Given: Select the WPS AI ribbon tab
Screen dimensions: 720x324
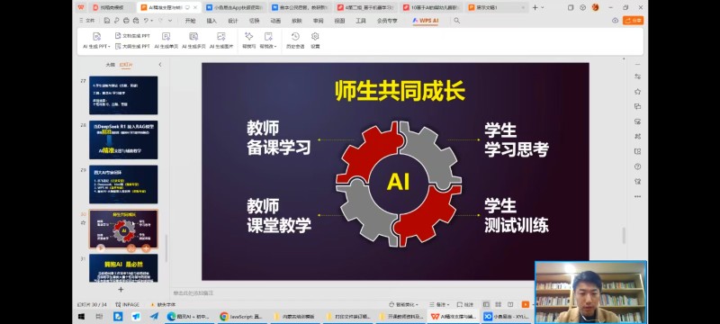Looking at the screenshot, I should [425, 21].
